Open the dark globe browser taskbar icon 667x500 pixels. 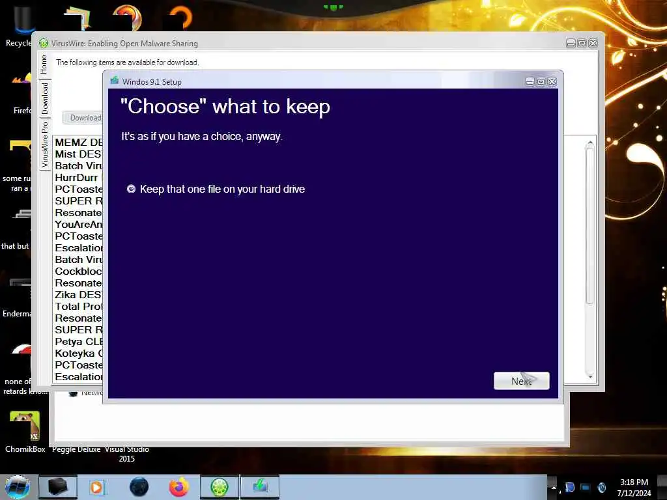139,487
